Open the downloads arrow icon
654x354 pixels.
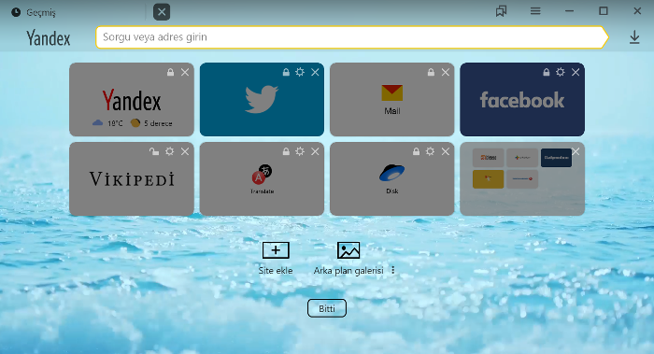pos(634,37)
